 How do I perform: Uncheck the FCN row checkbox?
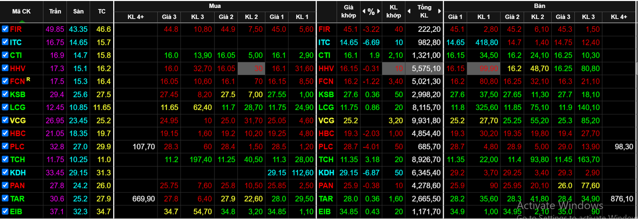pyautogui.click(x=5, y=81)
